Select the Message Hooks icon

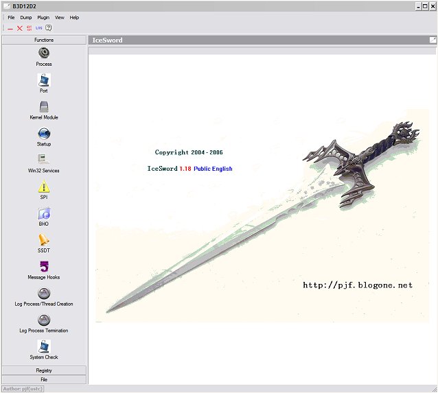coord(44,267)
